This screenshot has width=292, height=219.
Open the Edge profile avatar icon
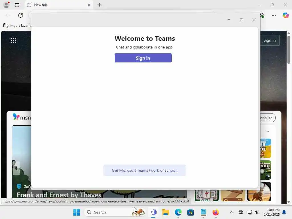(7, 5)
